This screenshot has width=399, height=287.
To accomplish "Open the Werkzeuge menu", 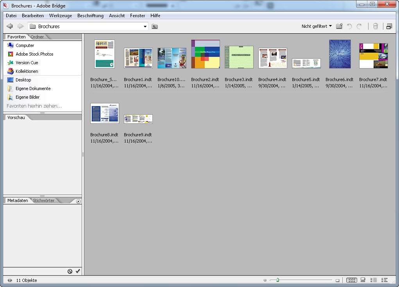I will 61,16.
